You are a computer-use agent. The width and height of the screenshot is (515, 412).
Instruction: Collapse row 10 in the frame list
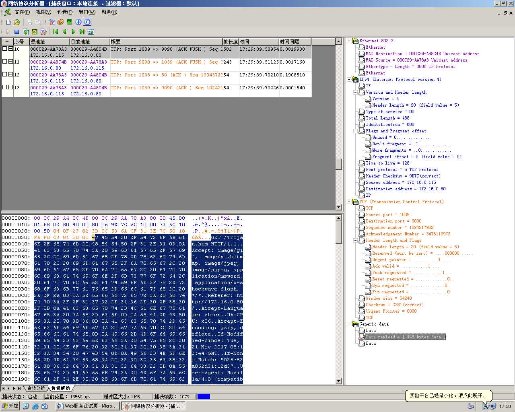point(11,49)
